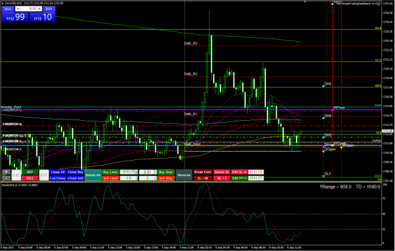Click the one-click SELL button at top left
This screenshot has width=395, height=251.
pyautogui.click(x=8, y=9)
